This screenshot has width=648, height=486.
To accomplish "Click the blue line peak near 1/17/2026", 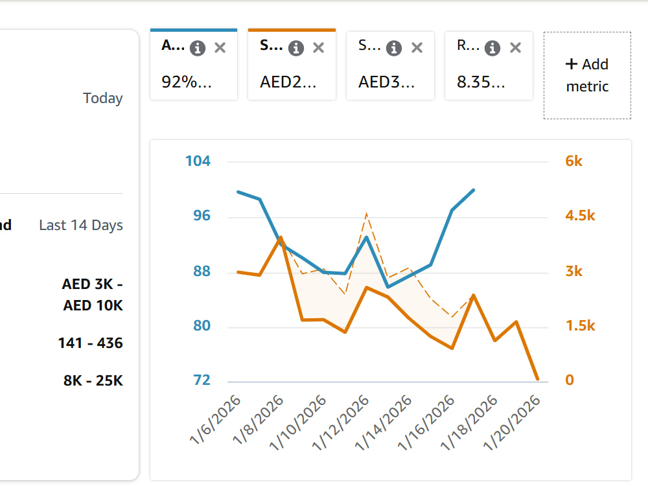I will point(474,190).
